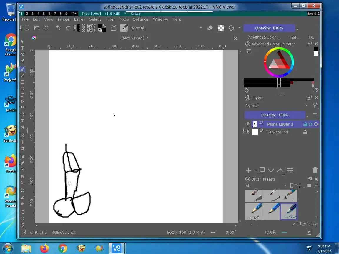The image size is (339, 254).
Task: Select the Rectangle tool
Action: [x=22, y=82]
